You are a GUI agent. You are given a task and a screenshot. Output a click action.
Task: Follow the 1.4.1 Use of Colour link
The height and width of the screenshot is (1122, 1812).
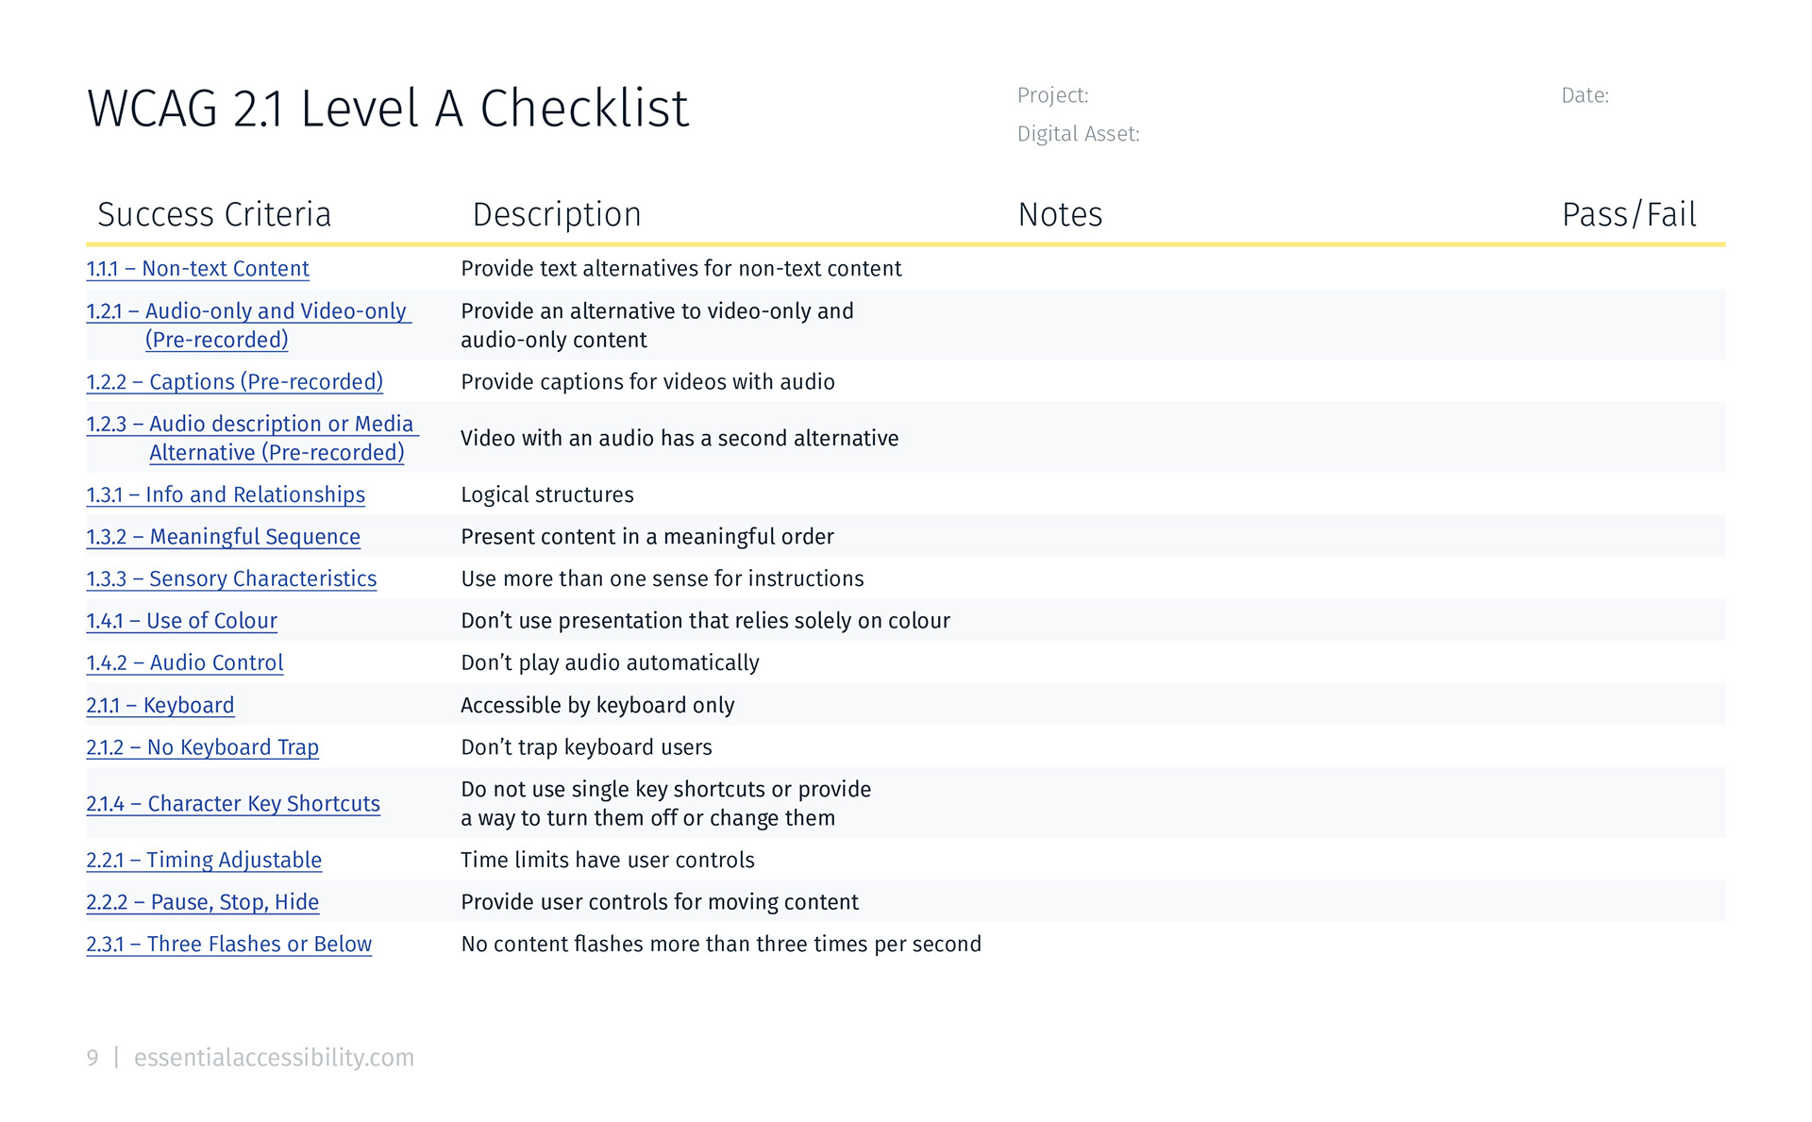pos(181,621)
